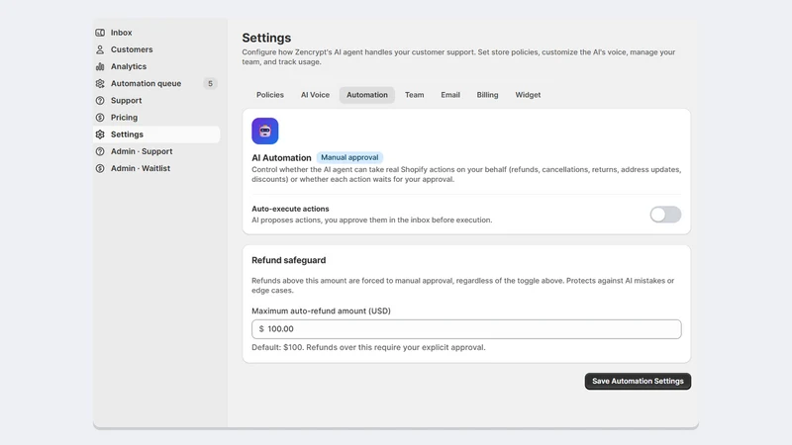Click the Automation queue count badge 5
The image size is (792, 445).
pos(210,83)
